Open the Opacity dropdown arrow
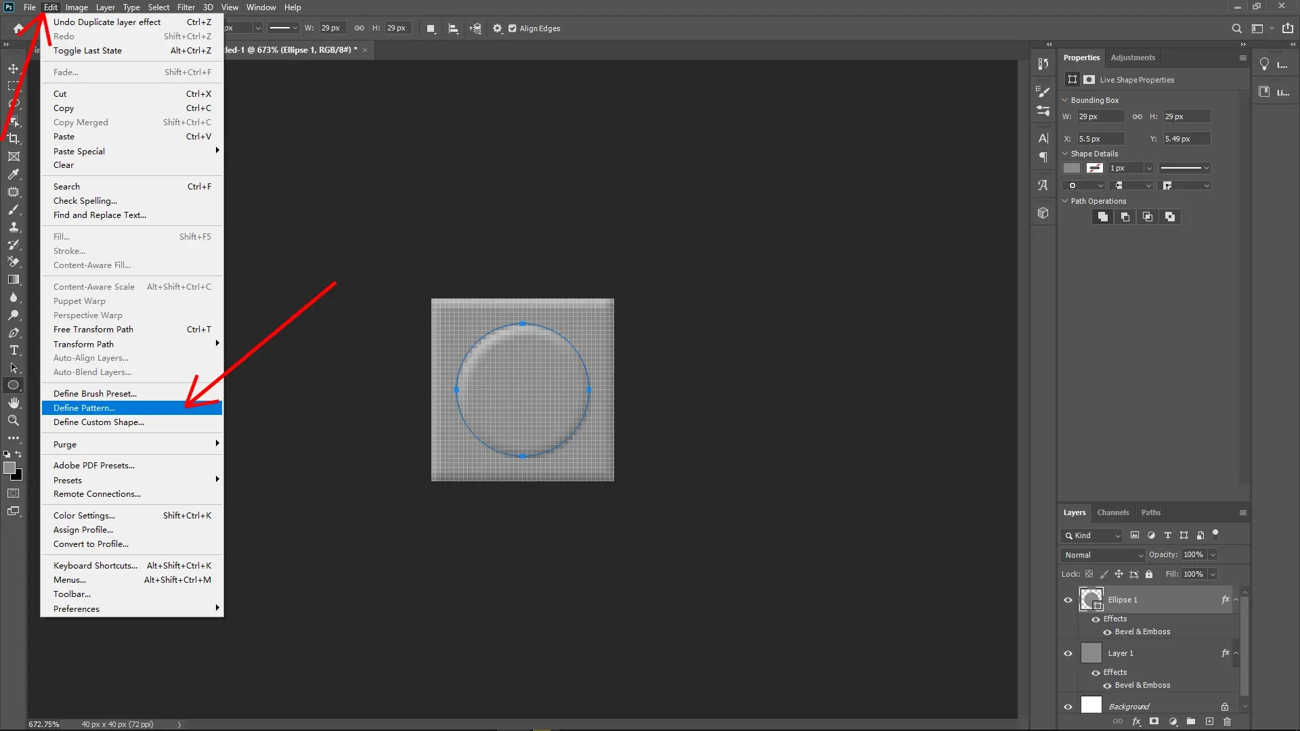This screenshot has width=1300, height=731. (x=1213, y=554)
